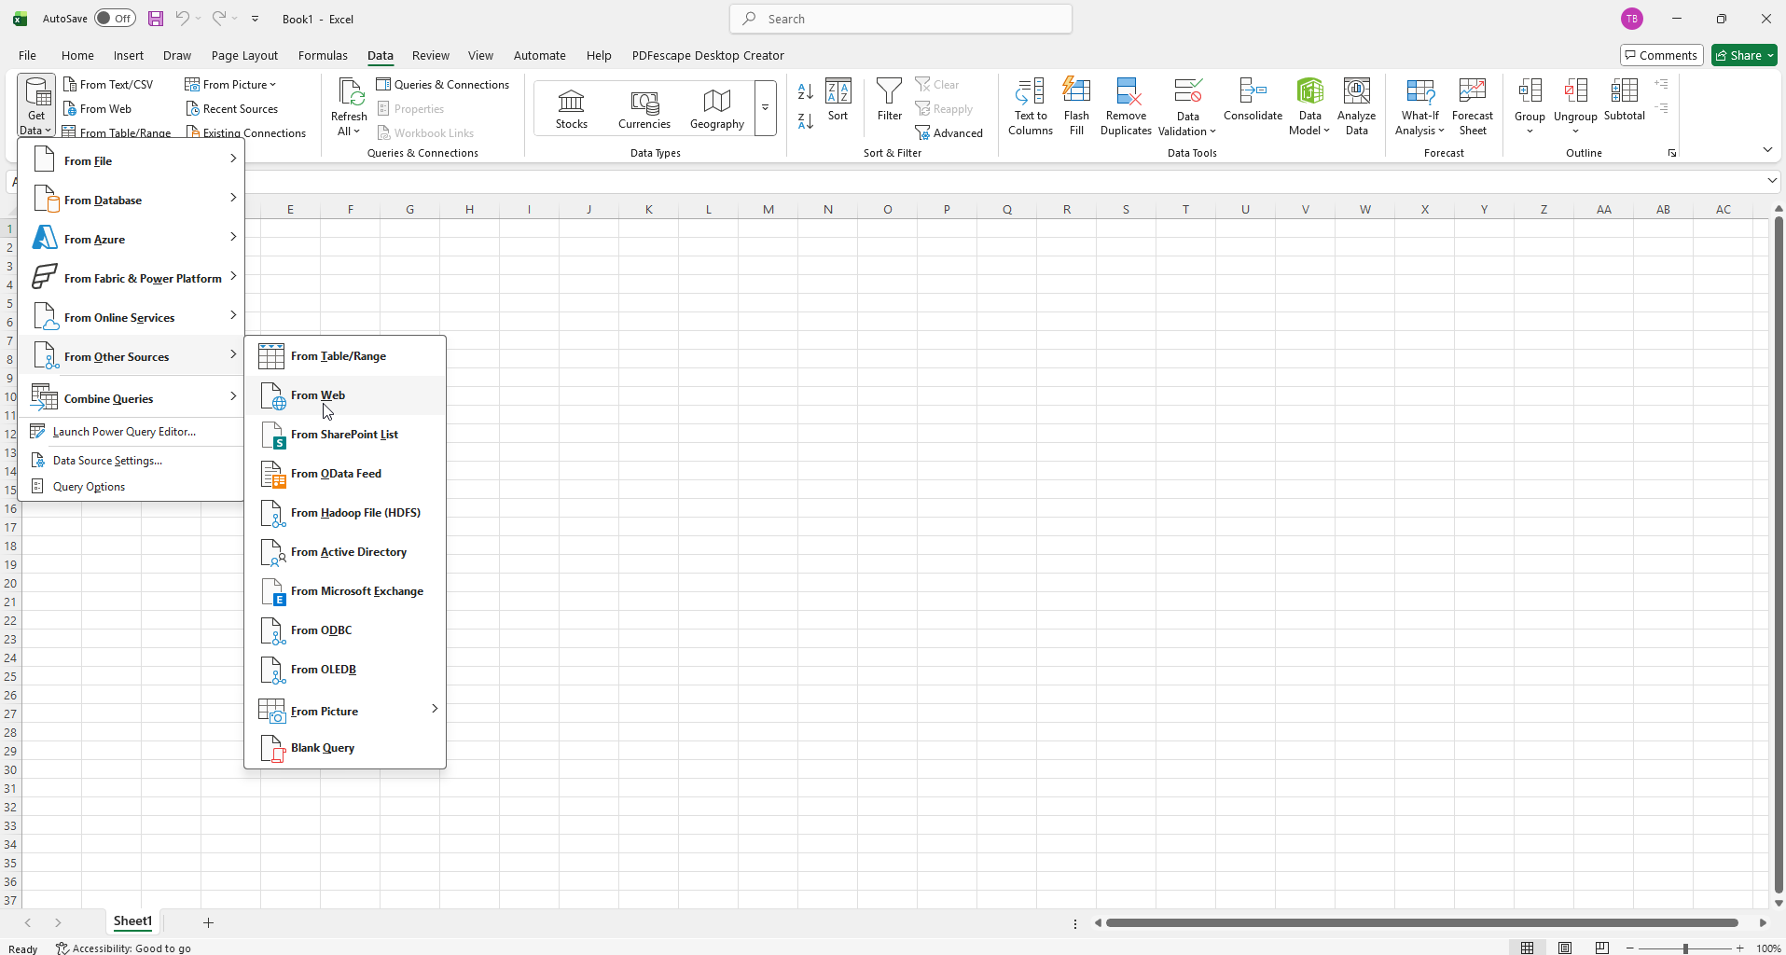Open From Picture dropdown in ribbon
Viewport: 1786px width, 955px height.
click(231, 84)
